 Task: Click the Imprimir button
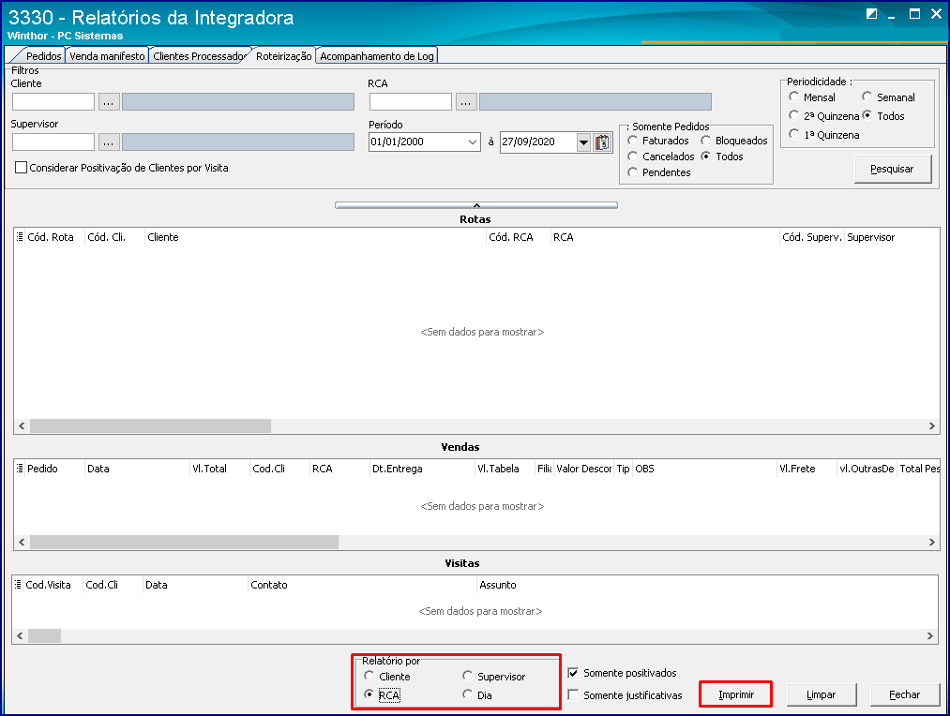(x=736, y=694)
